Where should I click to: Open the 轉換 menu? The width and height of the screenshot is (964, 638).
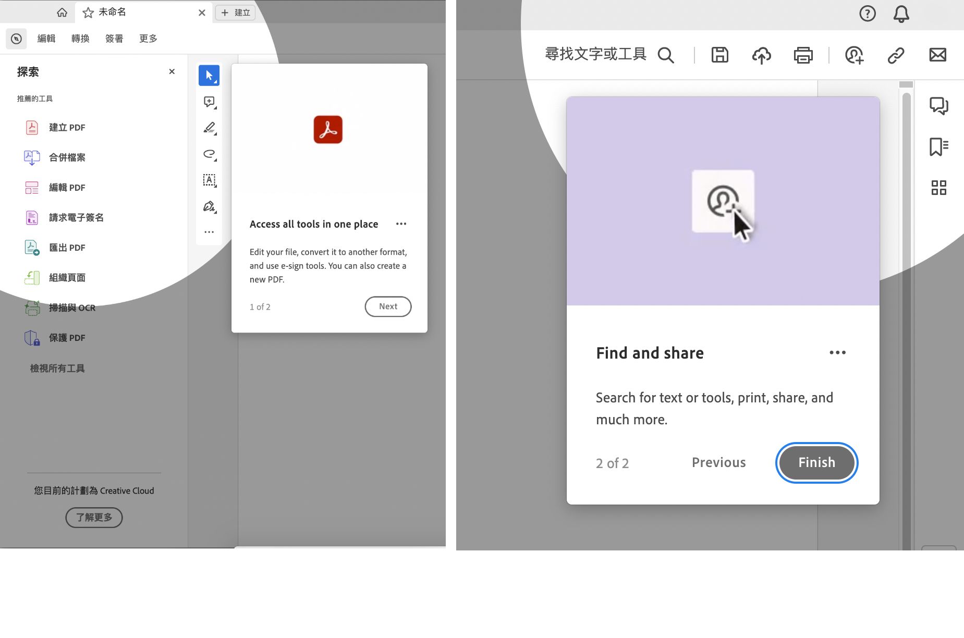[80, 39]
